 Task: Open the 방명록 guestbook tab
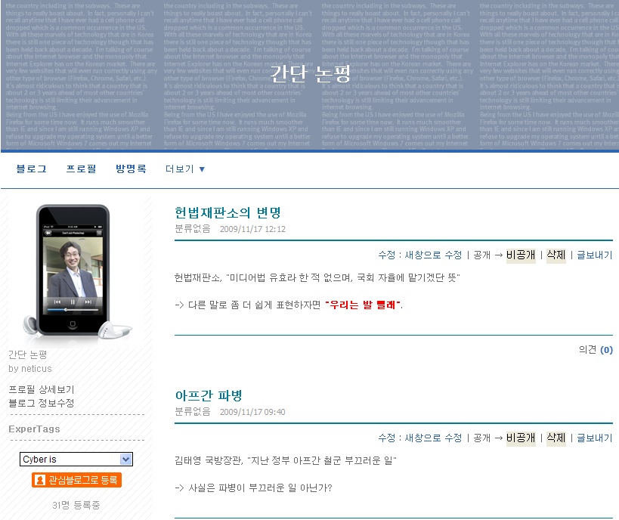(x=131, y=169)
